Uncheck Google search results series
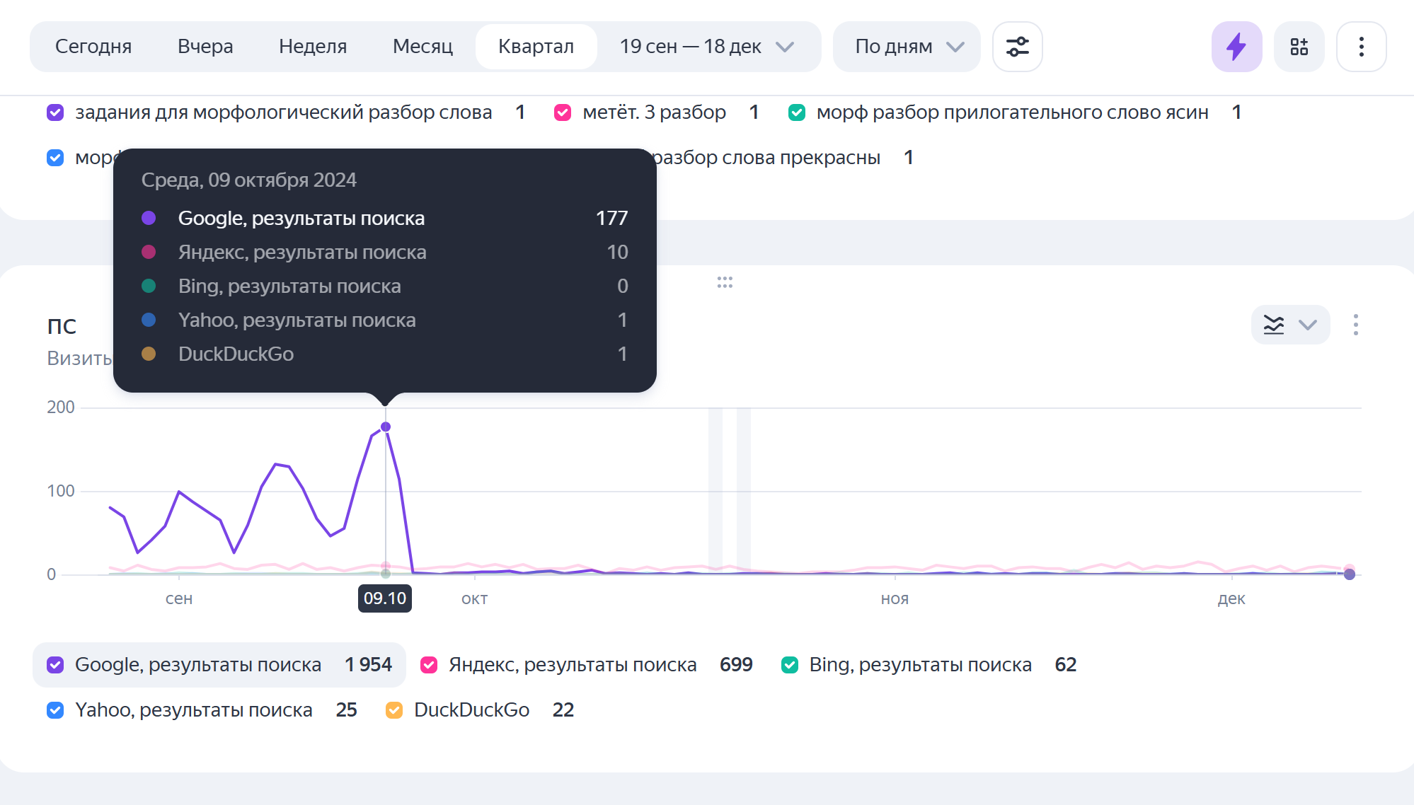 click(55, 665)
